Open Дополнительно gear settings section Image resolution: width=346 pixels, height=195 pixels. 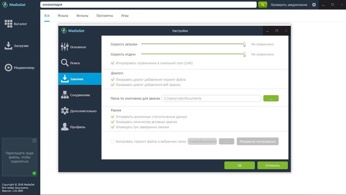tap(65, 111)
